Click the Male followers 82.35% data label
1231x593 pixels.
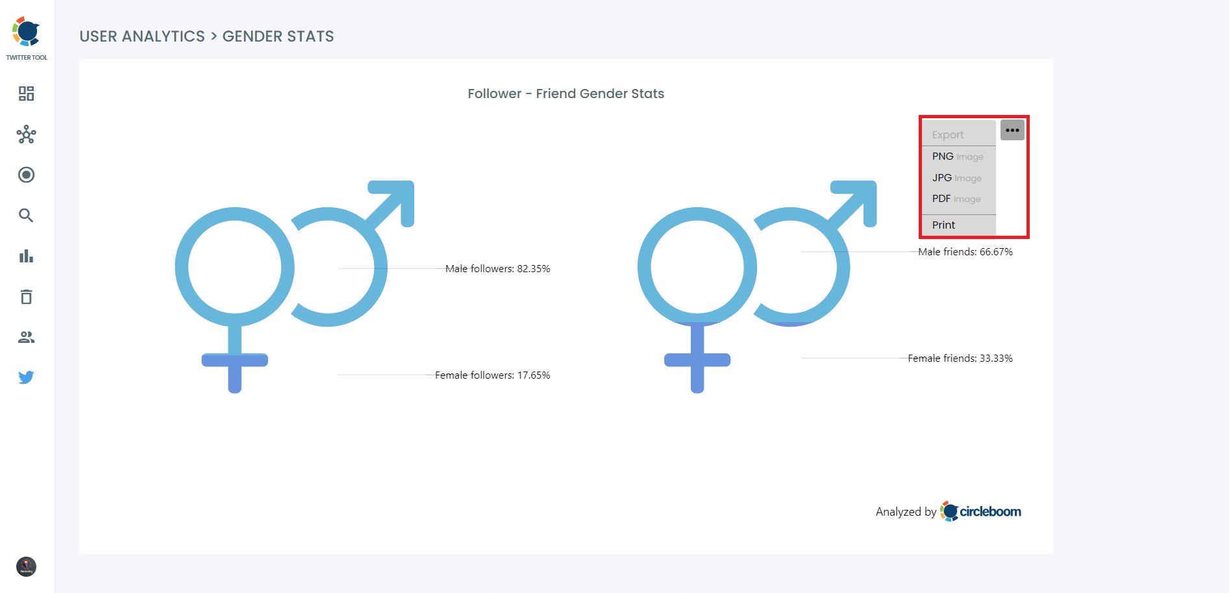point(497,268)
